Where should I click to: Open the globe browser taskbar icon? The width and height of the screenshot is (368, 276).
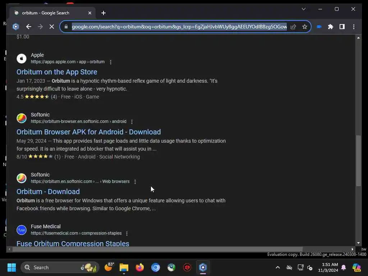[x=171, y=267]
